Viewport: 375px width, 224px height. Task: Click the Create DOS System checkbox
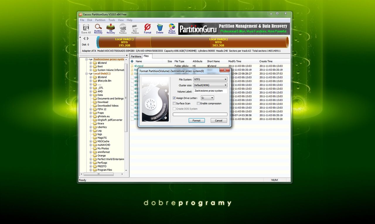point(174,108)
